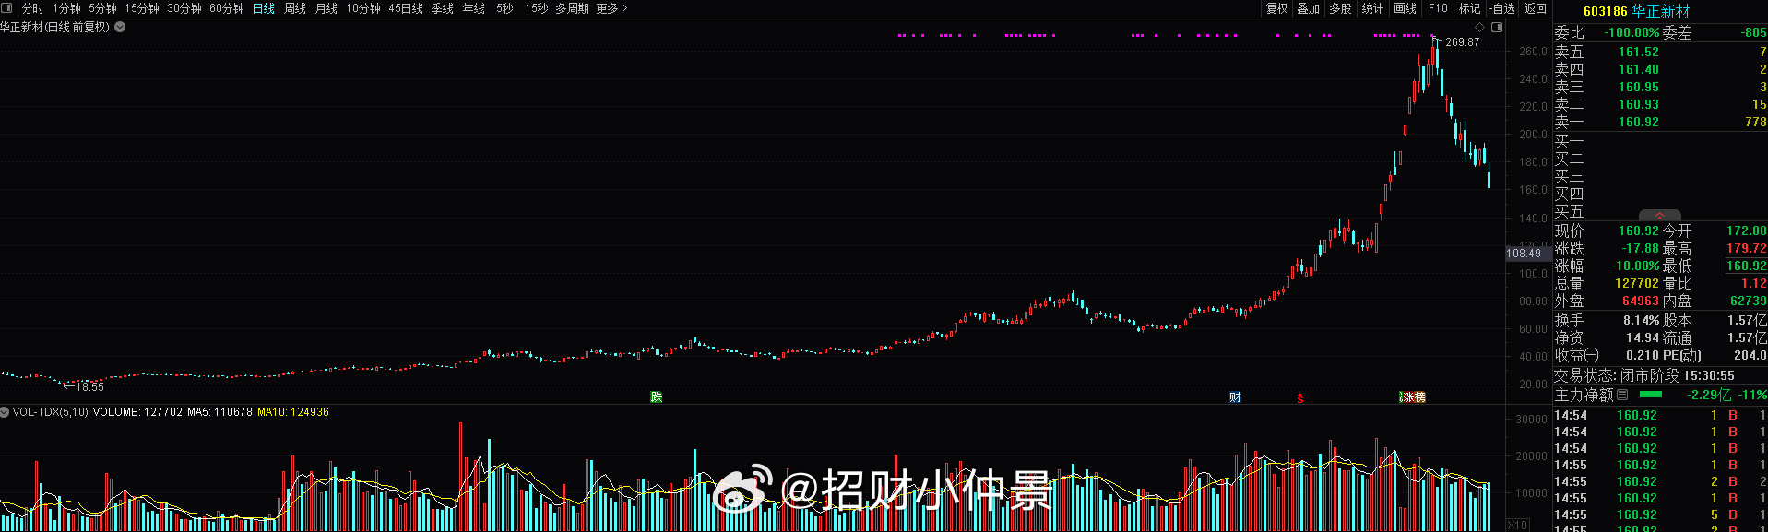Click the red S marker on chart

point(1300,398)
